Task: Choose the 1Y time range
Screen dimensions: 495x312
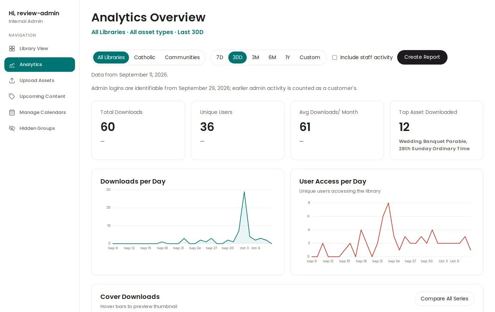Action: point(288,57)
